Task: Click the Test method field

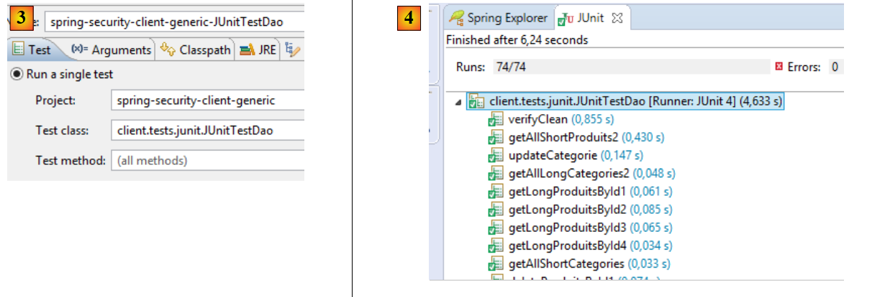Action: 207,161
